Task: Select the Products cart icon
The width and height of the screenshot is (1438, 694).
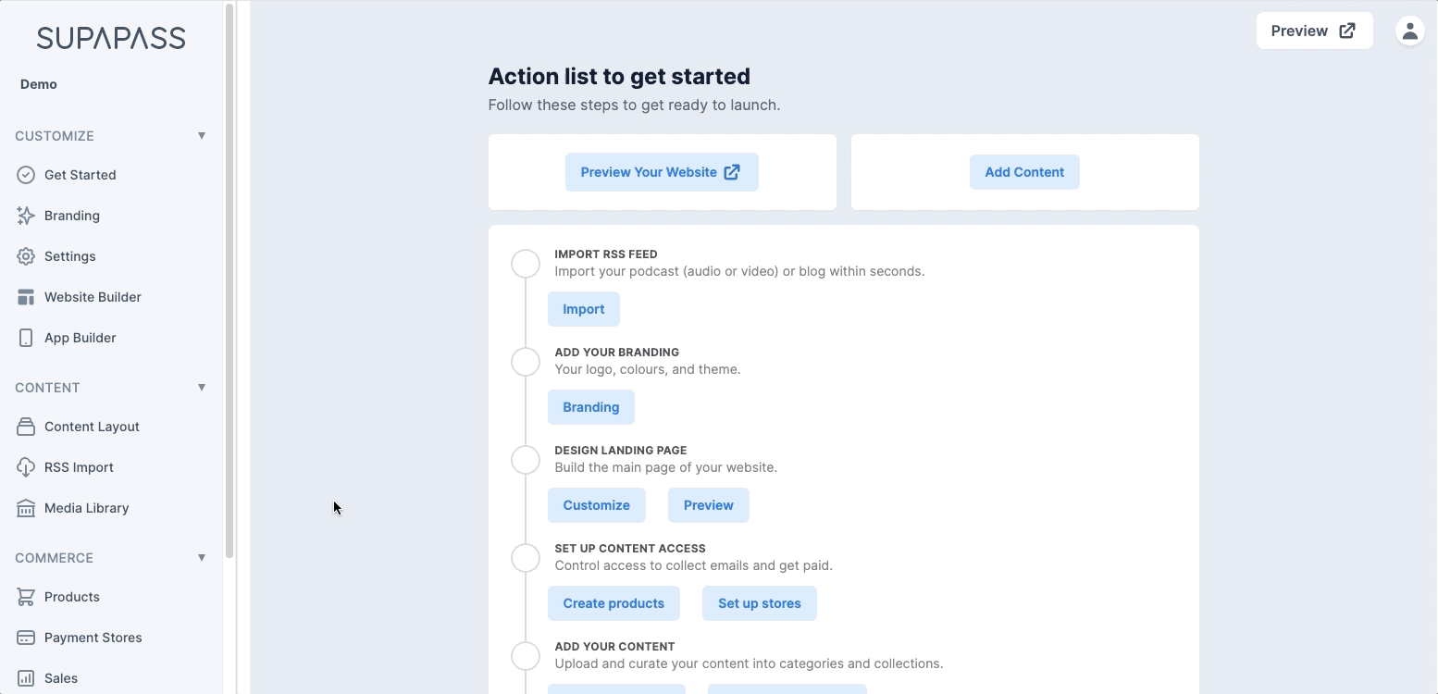Action: click(26, 597)
